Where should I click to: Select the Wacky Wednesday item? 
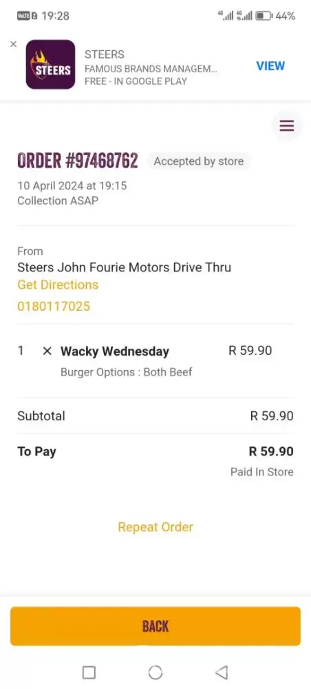[114, 351]
